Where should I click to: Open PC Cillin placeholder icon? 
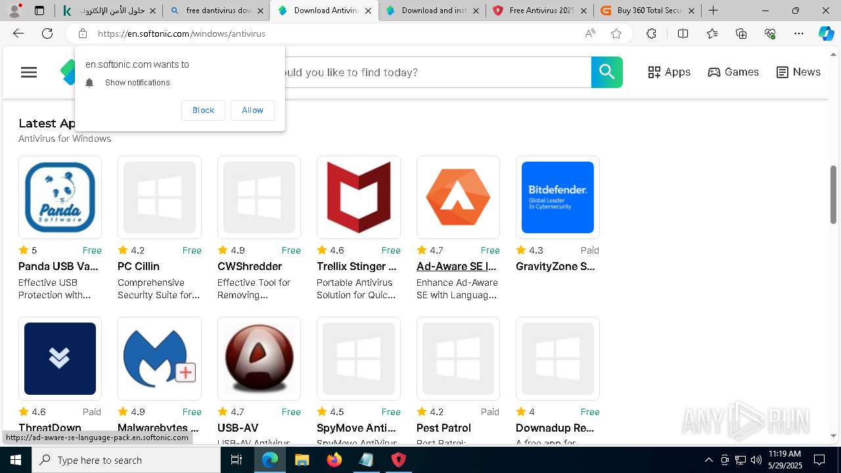160,197
